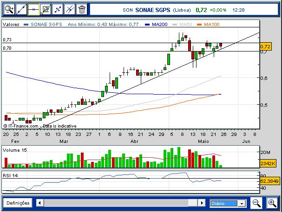Click the +0,00% change value

point(218,10)
